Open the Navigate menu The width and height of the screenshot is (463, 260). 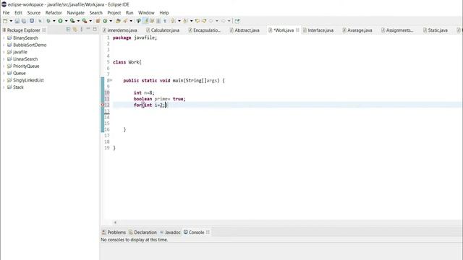[75, 13]
